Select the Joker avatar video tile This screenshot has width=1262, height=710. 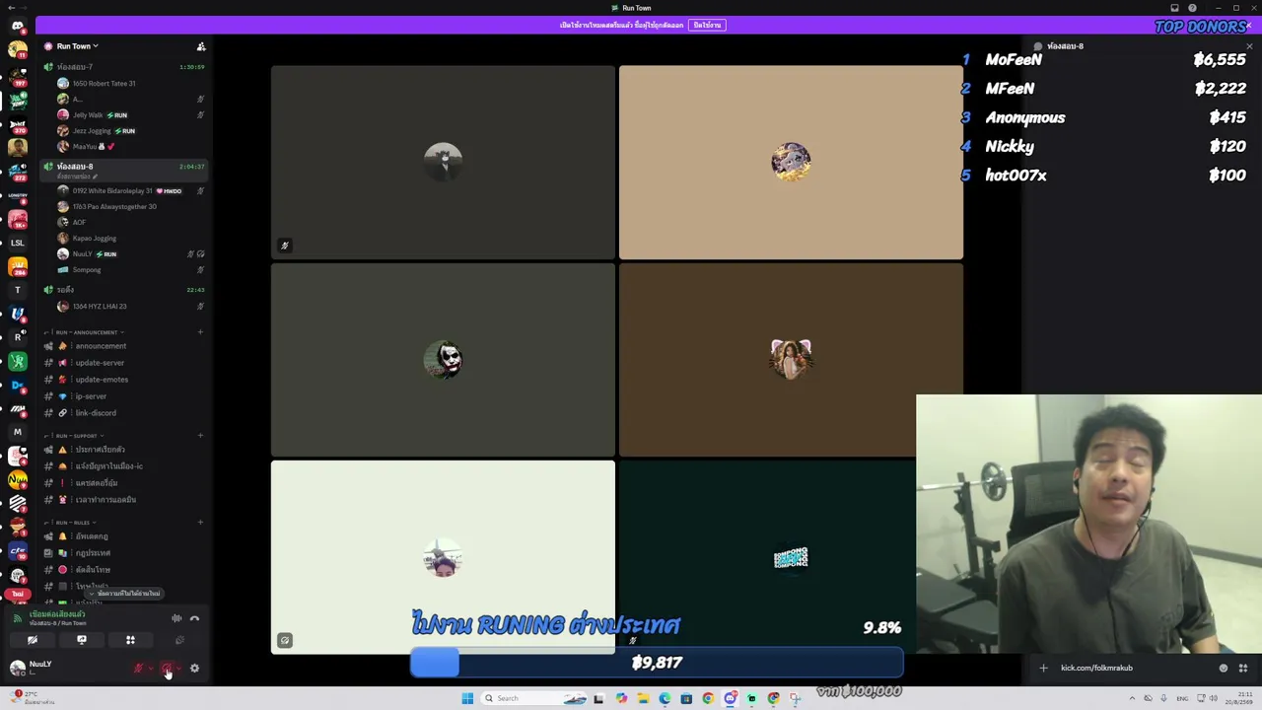(443, 360)
